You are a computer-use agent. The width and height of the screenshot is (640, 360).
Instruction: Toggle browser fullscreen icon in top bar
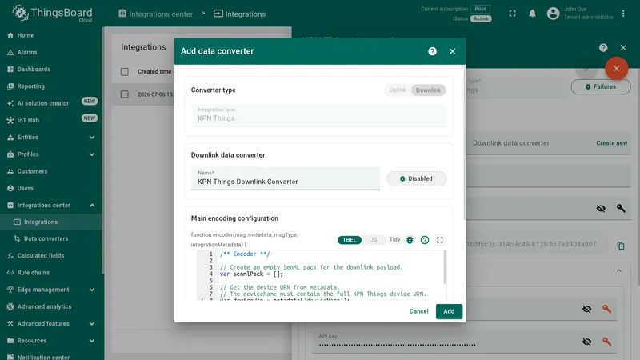coord(512,14)
